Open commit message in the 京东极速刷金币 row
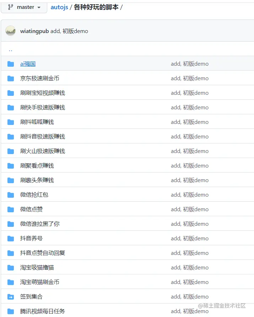Viewport: 254px width, 317px height. tap(190, 78)
